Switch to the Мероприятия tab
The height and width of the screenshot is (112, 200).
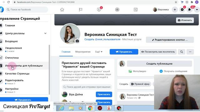pyautogui.click(x=83, y=52)
